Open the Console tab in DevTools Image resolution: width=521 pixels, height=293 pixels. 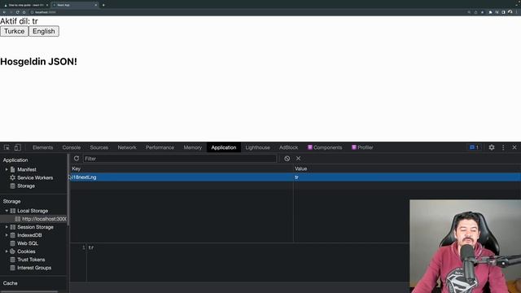(x=72, y=147)
